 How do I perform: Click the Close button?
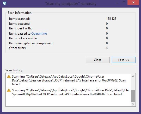click(x=98, y=60)
